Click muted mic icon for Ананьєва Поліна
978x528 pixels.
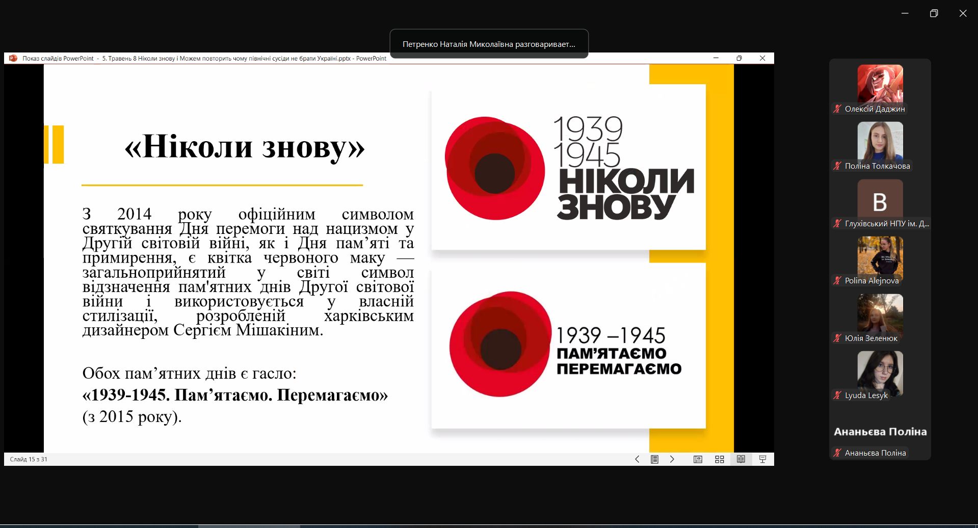pos(837,453)
